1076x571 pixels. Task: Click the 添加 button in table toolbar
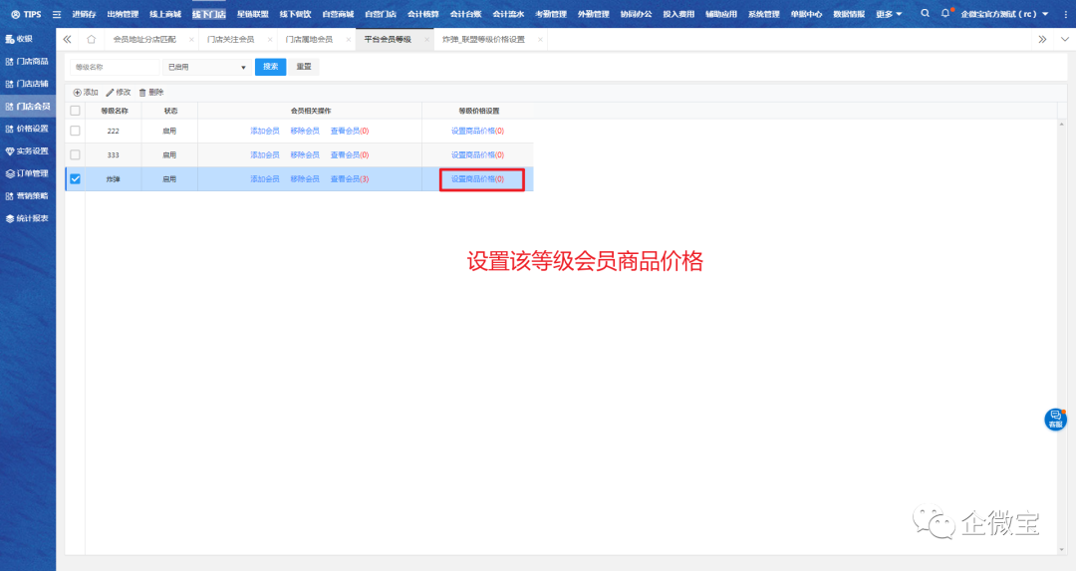pos(86,92)
